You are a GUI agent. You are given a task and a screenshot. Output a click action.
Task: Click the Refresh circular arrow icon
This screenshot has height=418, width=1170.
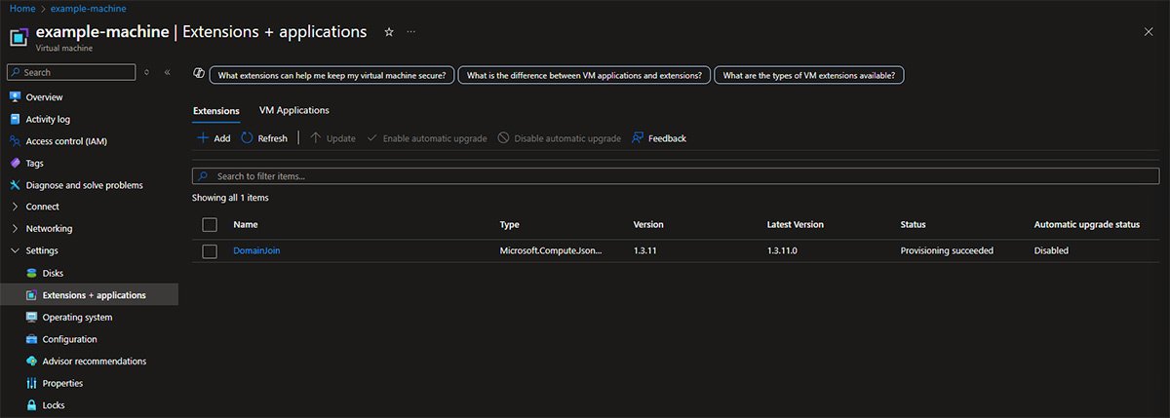[x=247, y=138]
